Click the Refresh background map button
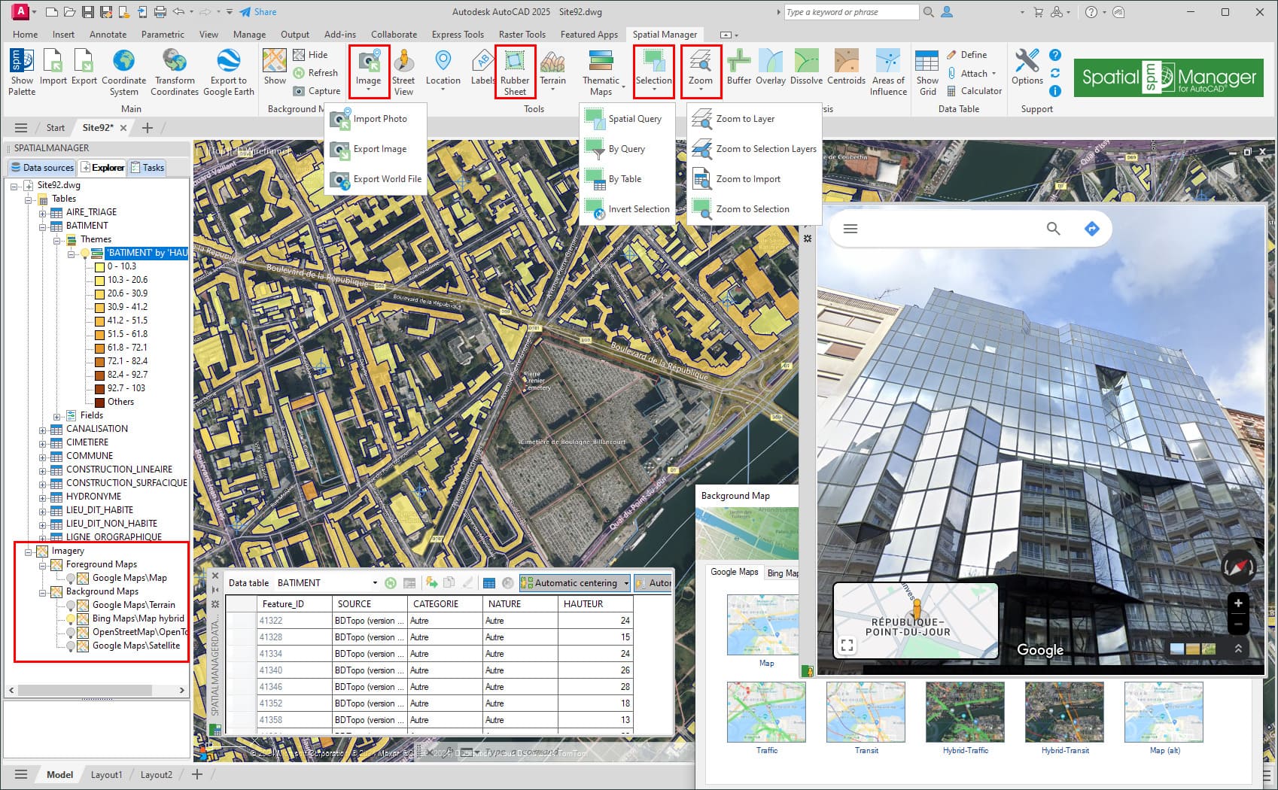This screenshot has width=1278, height=790. point(316,73)
